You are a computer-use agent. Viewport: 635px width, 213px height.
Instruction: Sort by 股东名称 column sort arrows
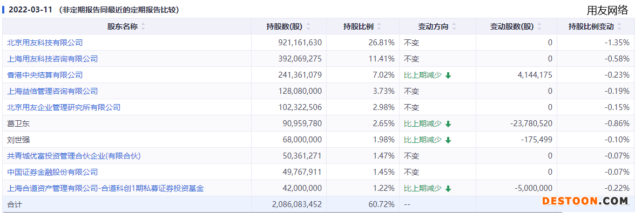(x=143, y=26)
